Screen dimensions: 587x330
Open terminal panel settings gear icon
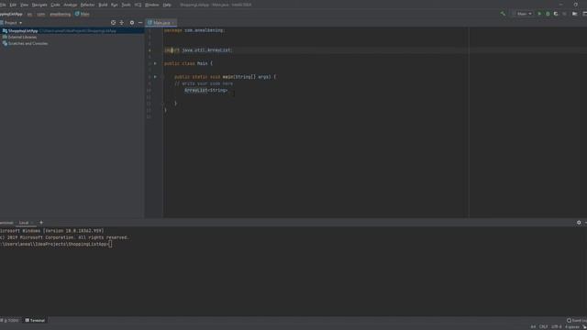pyautogui.click(x=579, y=223)
